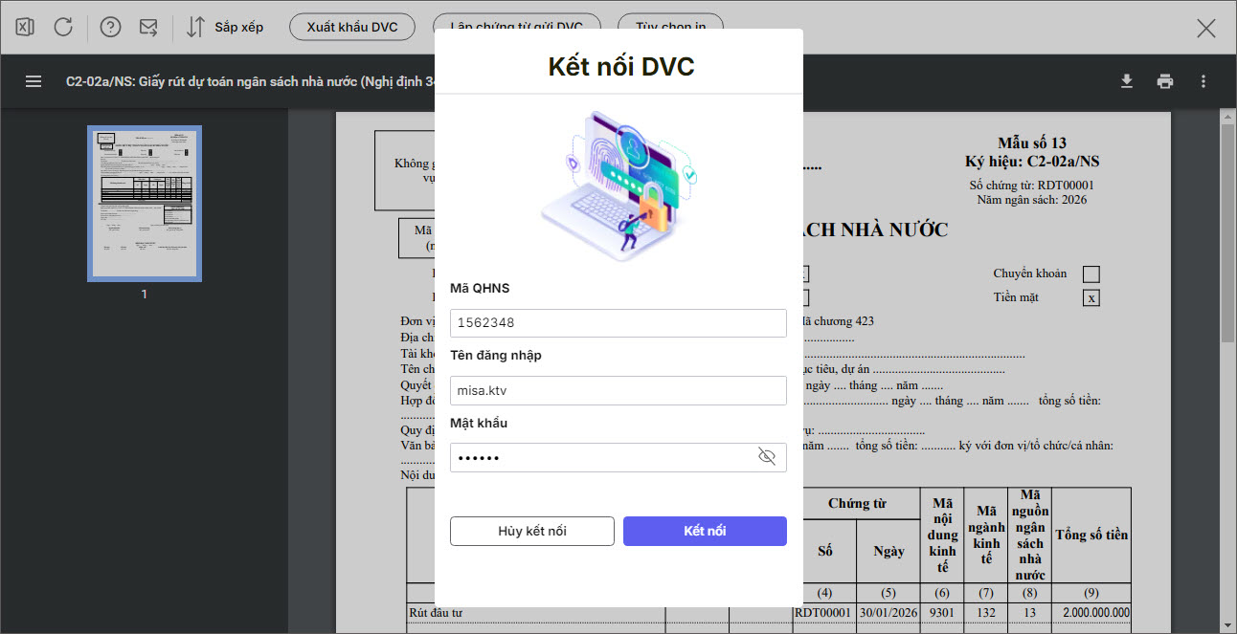Click the Sắp xếp sort icon
This screenshot has width=1237, height=634.
(x=195, y=27)
